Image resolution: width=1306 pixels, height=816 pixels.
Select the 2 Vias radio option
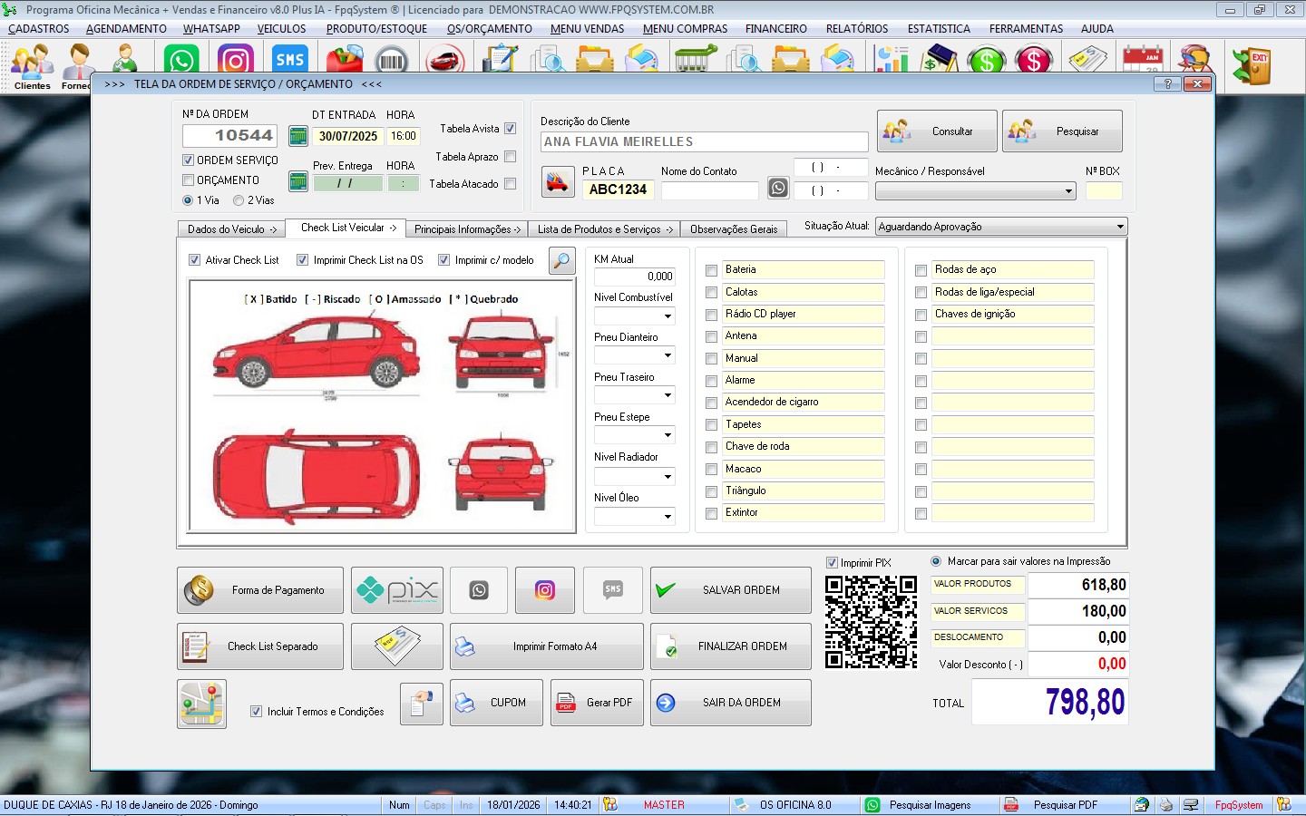tap(239, 200)
